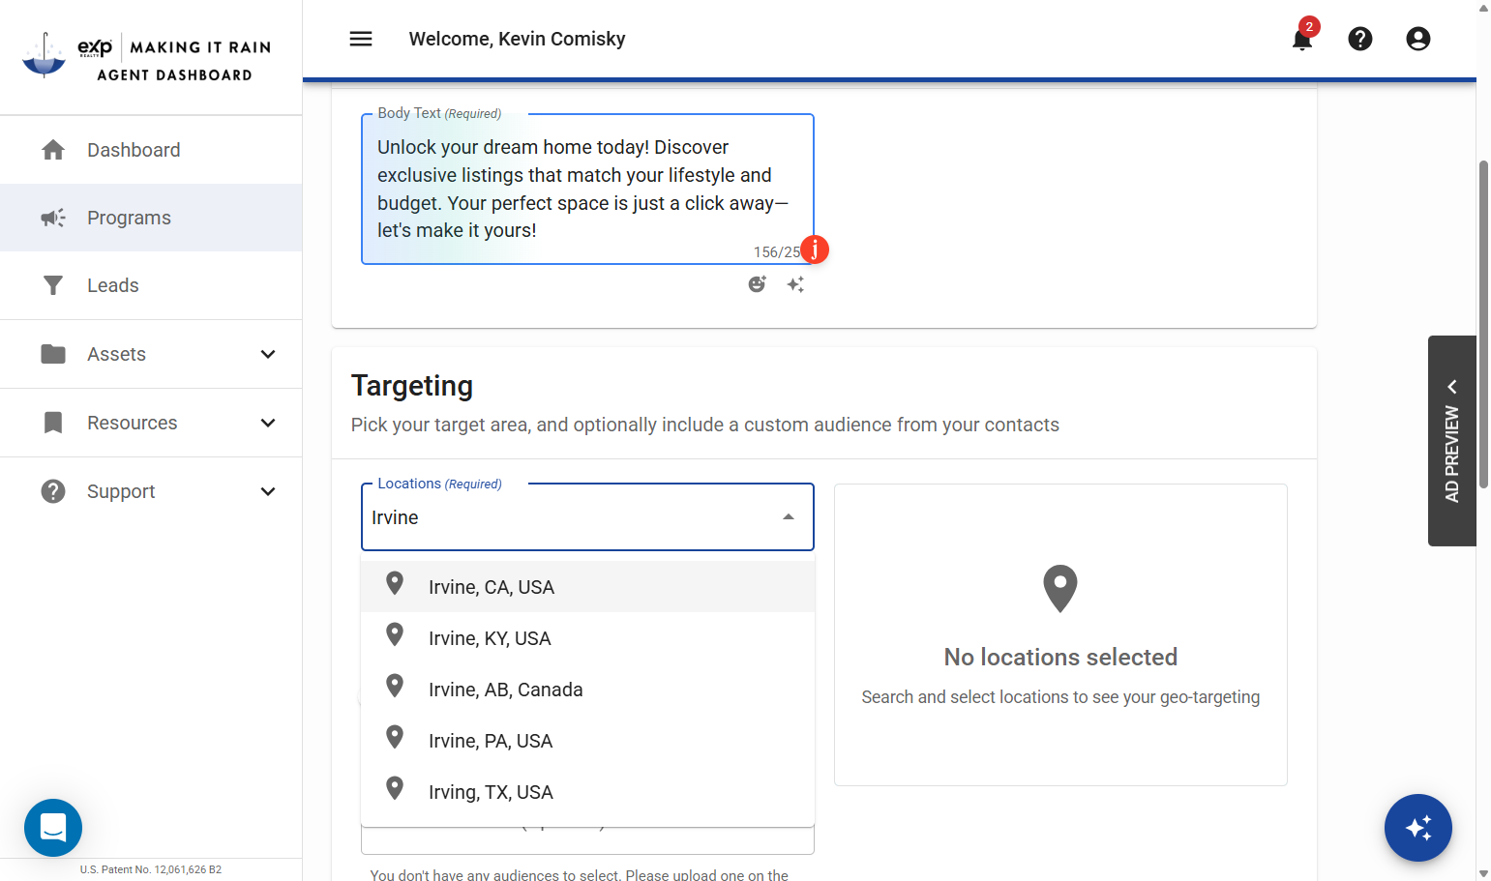
Task: Open Leads in sidebar
Action: coord(151,285)
